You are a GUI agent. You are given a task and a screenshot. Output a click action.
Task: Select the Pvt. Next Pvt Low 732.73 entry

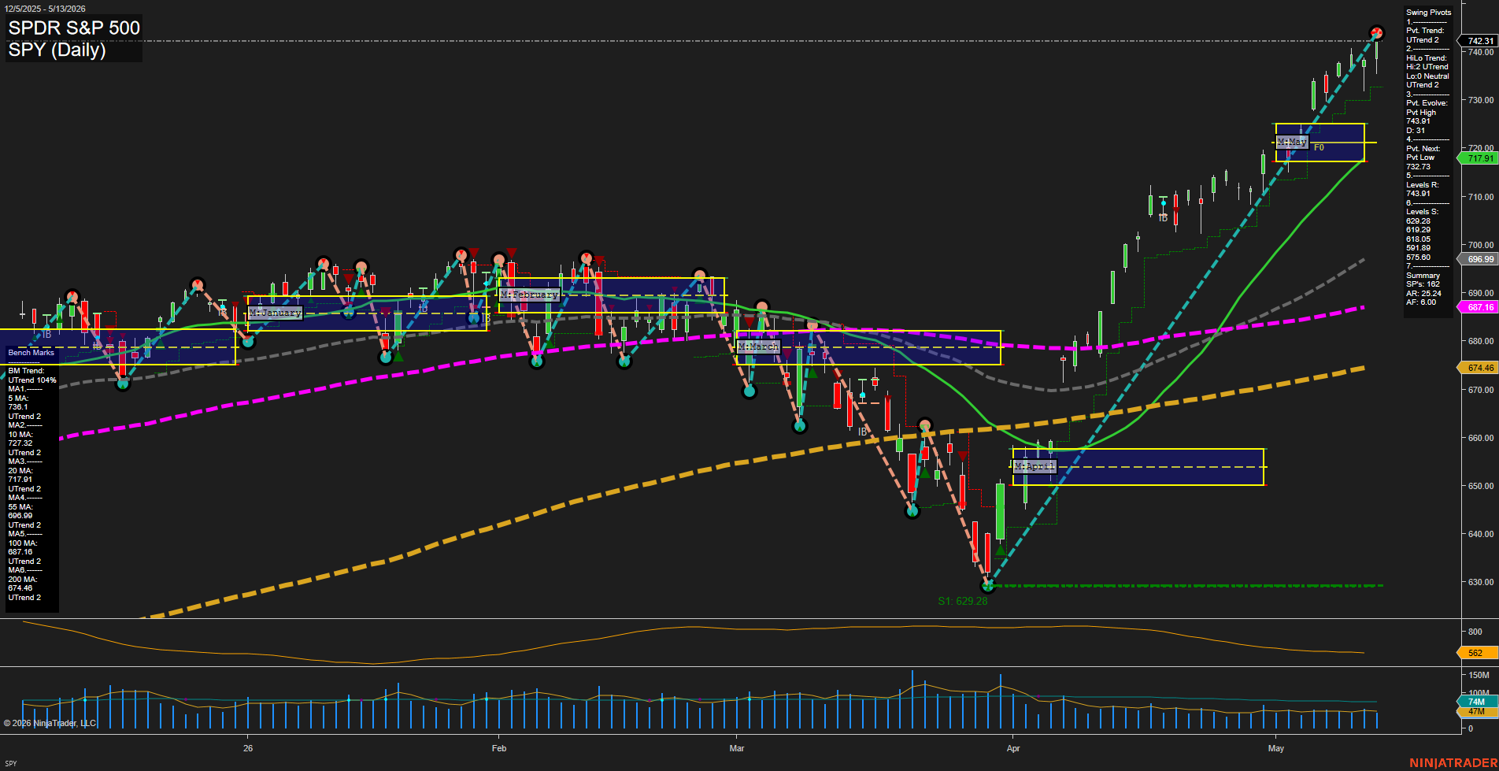pyautogui.click(x=1423, y=158)
